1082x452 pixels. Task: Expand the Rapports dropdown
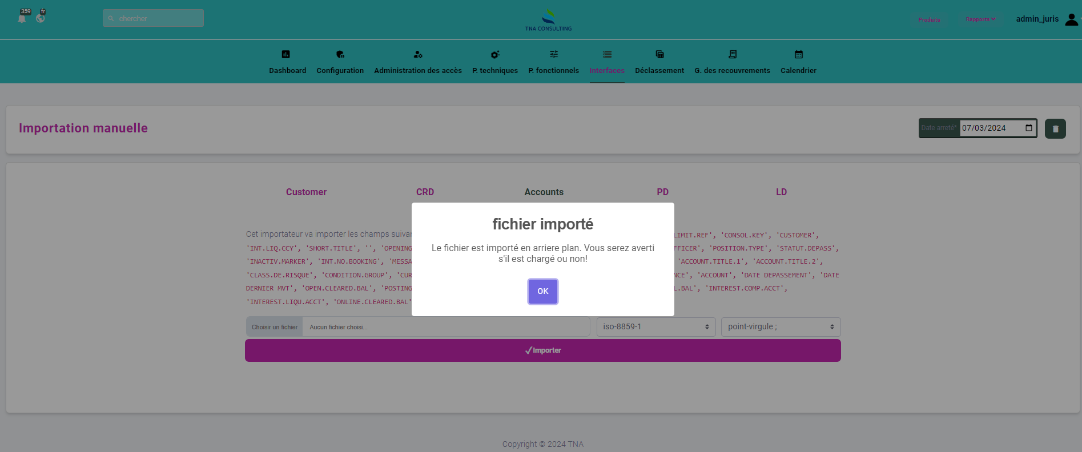click(x=980, y=19)
